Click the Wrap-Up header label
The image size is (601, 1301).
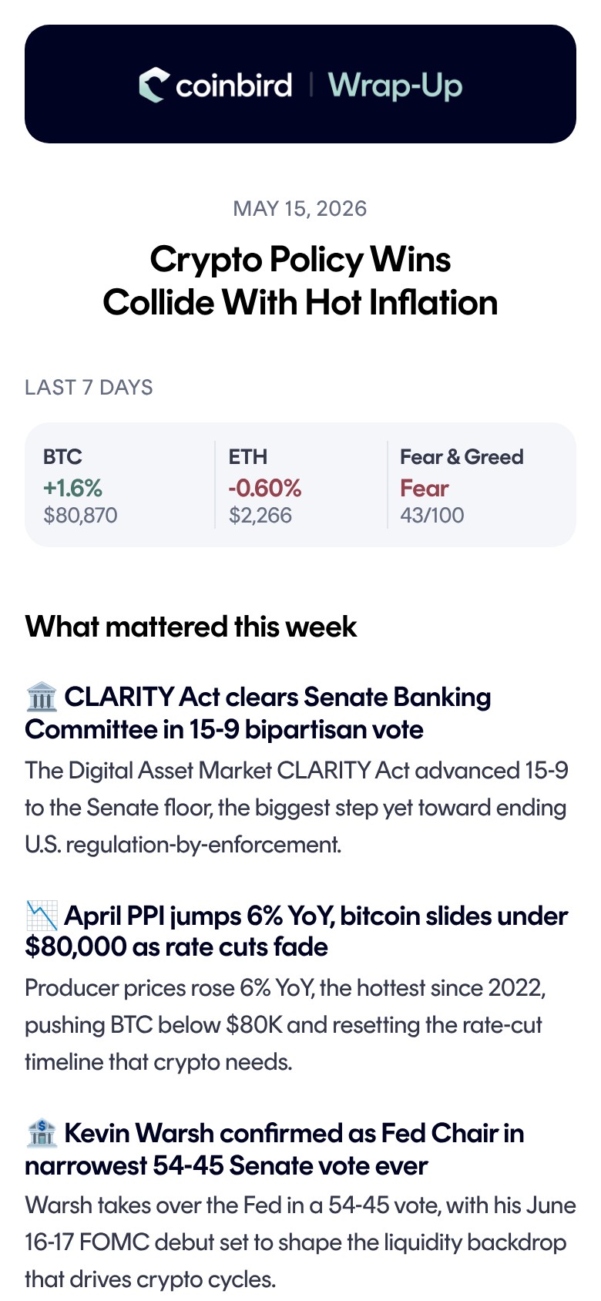pyautogui.click(x=395, y=86)
